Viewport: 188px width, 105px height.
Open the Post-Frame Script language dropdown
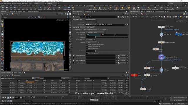pyautogui.click(x=124, y=60)
